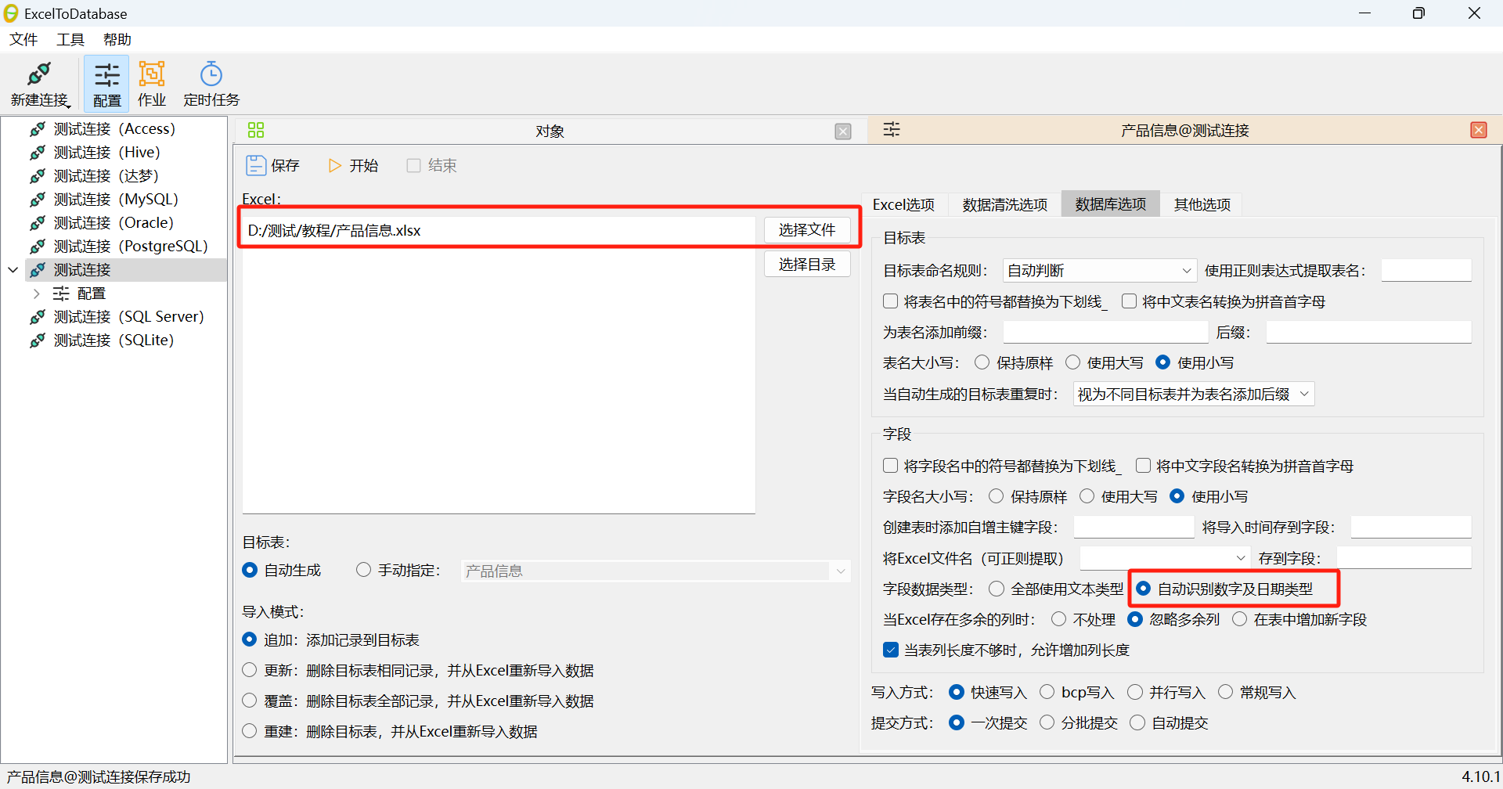The image size is (1503, 789).
Task: Click the 选择目录 button
Action: [807, 265]
